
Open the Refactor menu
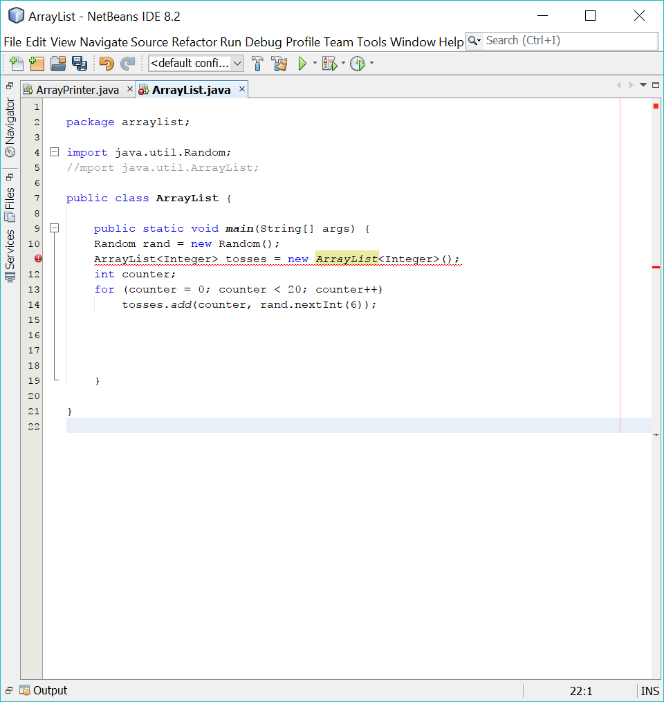[x=194, y=41]
